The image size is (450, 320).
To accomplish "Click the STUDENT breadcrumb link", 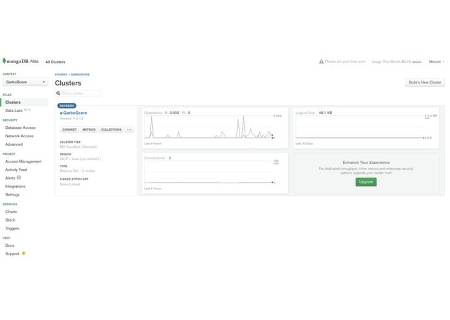I will click(x=61, y=74).
